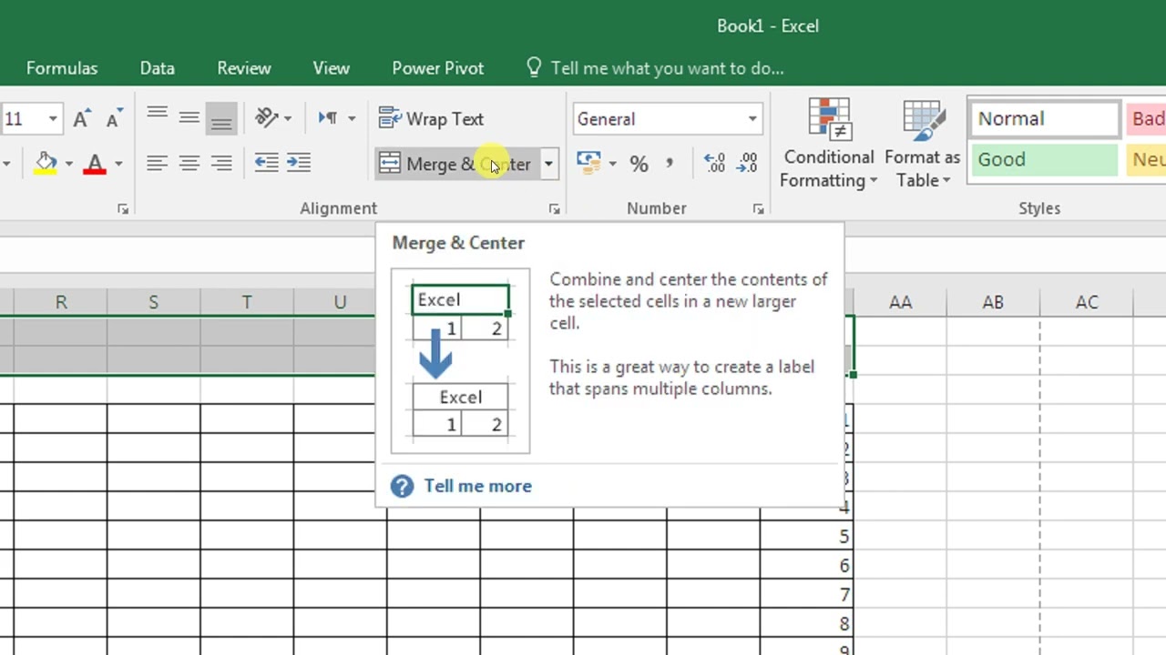This screenshot has height=655, width=1166.
Task: Select the cell containing 6
Action: pos(806,566)
